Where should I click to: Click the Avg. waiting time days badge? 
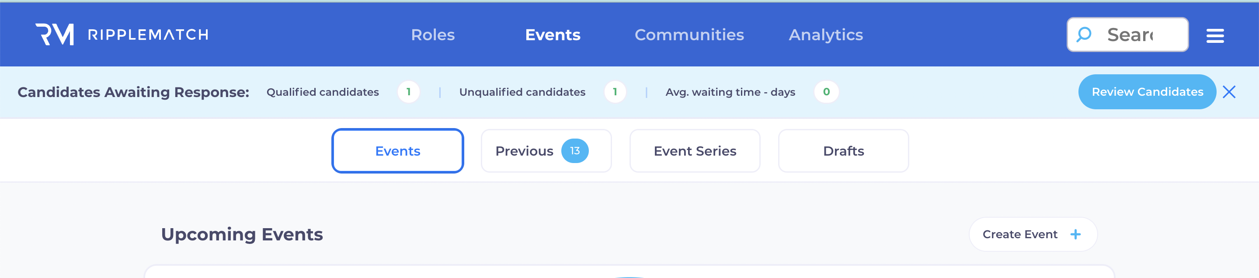(x=826, y=92)
